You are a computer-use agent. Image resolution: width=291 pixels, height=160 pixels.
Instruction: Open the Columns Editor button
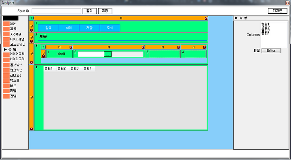point(271,51)
